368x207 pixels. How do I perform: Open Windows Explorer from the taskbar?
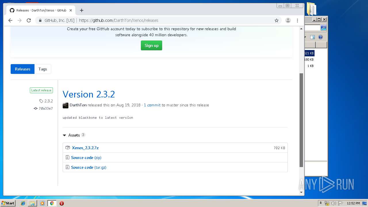coord(32,203)
